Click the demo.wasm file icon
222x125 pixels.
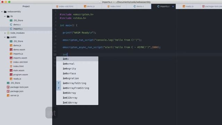11,50
